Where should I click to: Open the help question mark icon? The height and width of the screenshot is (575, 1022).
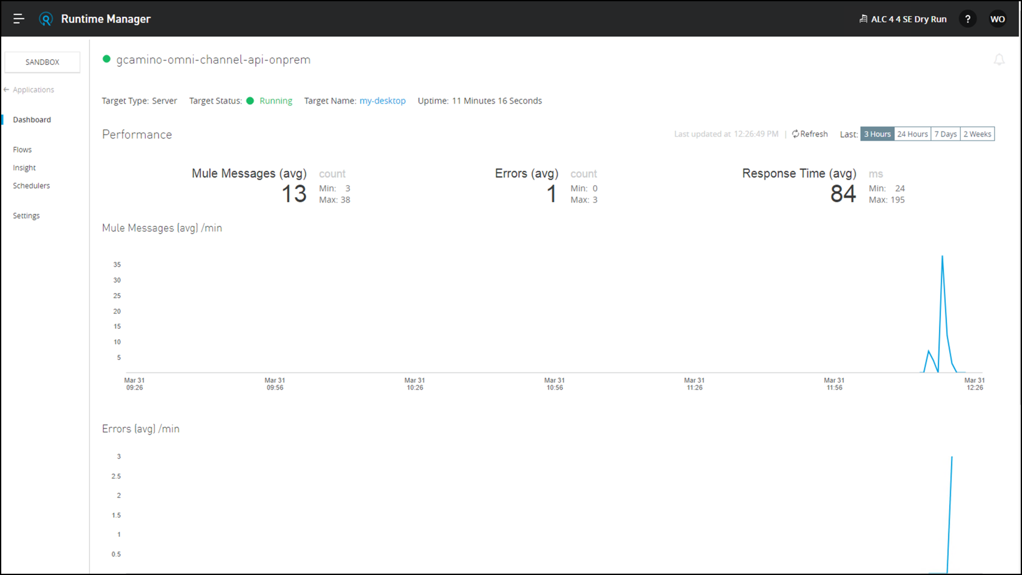tap(968, 19)
